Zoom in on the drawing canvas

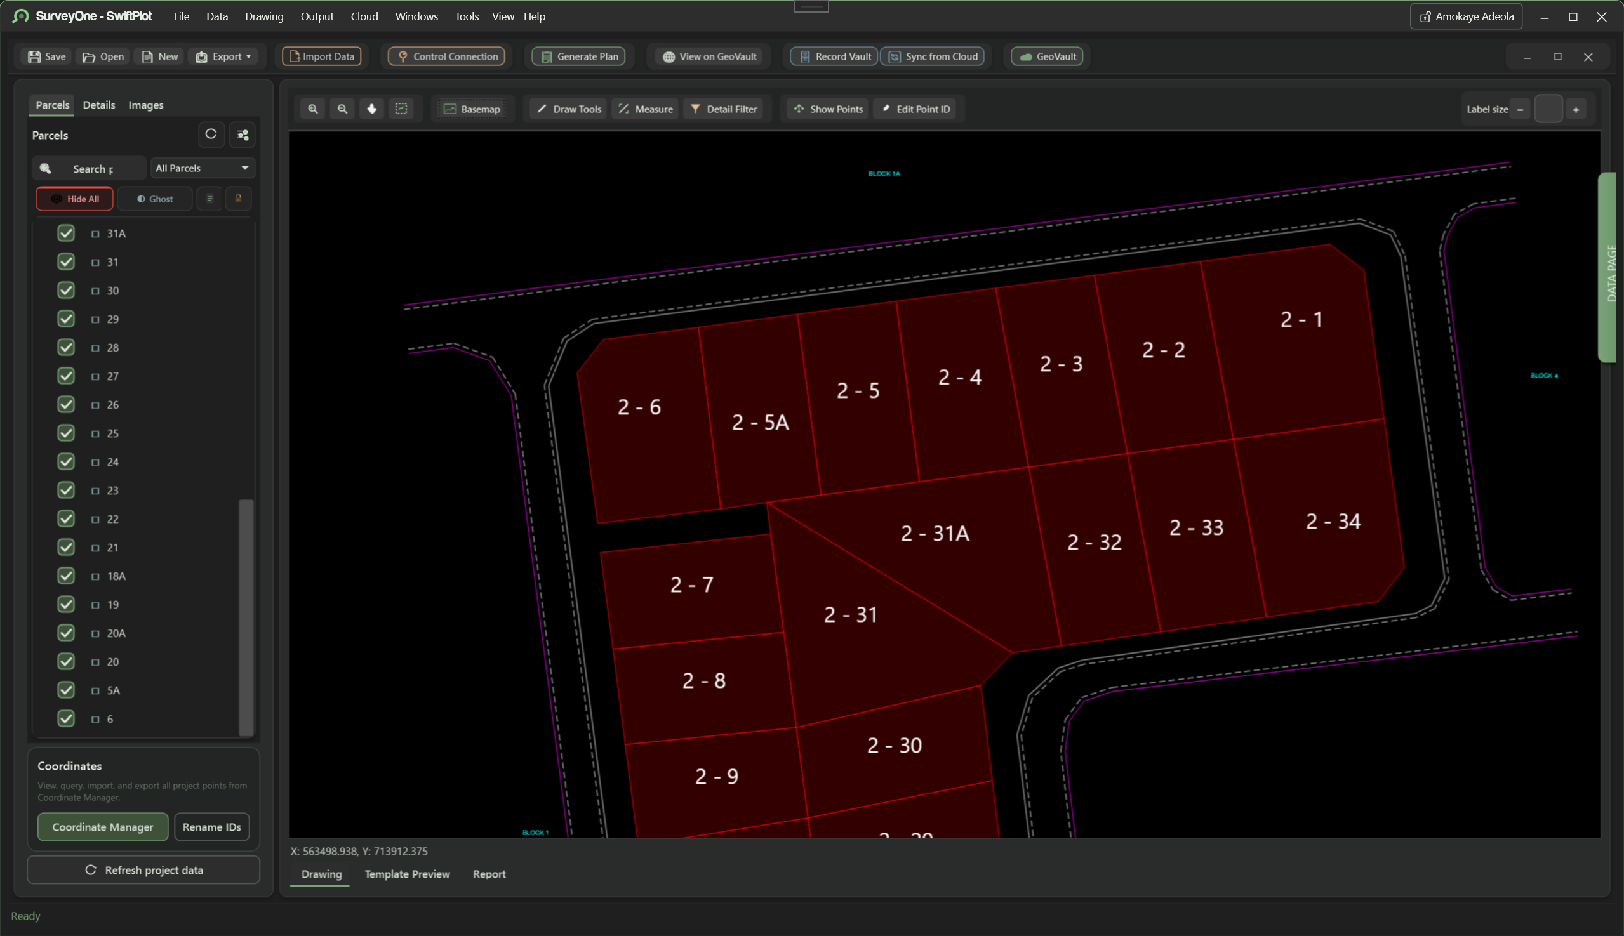click(313, 109)
